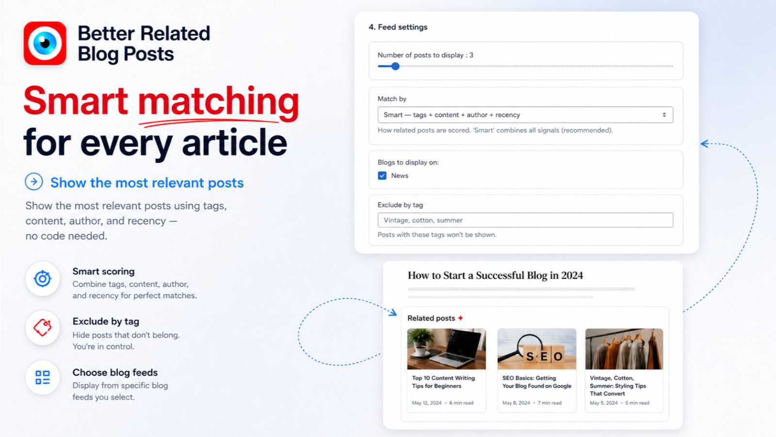Click the Exclude by tag input field
Screen dimensions: 776x437
(525, 220)
